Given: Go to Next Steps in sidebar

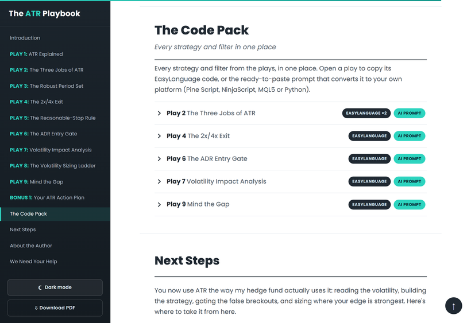Looking at the screenshot, I should [x=23, y=229].
